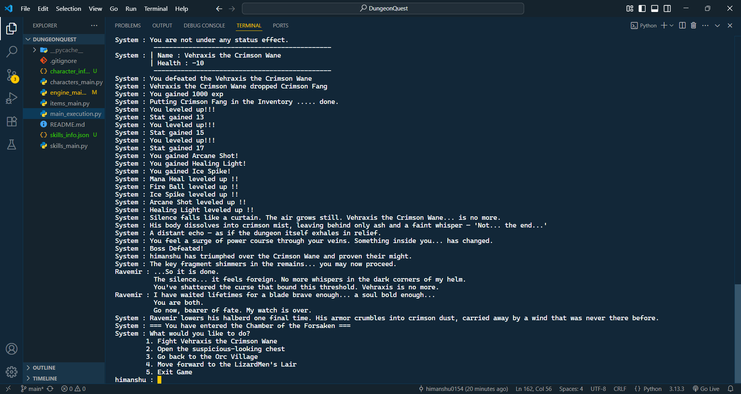Switch to the Debug Console tab

tap(204, 25)
